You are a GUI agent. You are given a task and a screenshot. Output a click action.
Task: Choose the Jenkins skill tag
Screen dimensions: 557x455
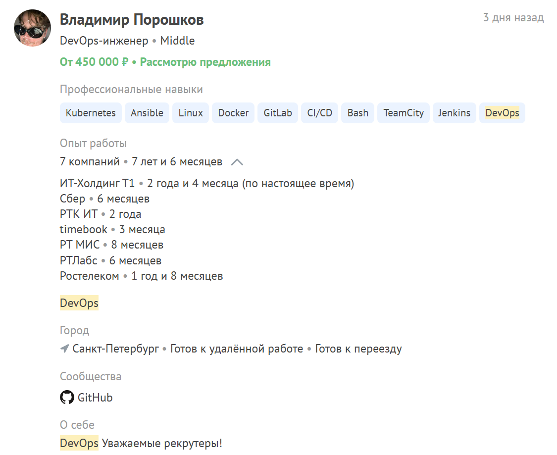(454, 113)
